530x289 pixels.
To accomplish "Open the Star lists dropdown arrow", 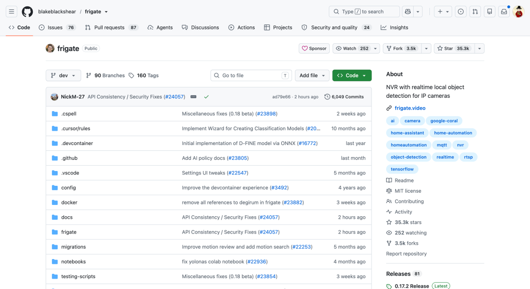I will [x=479, y=48].
